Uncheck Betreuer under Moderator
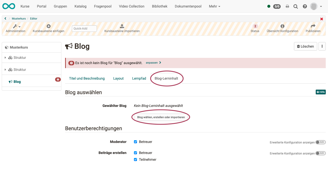 (x=135, y=141)
